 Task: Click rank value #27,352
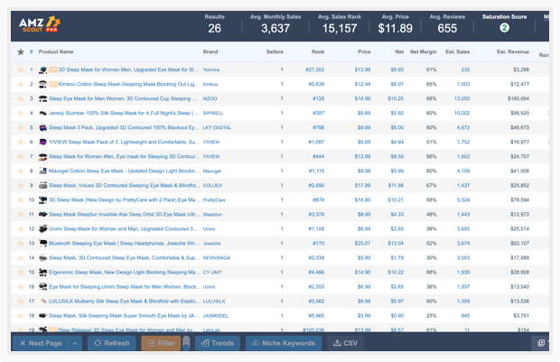tap(315, 70)
